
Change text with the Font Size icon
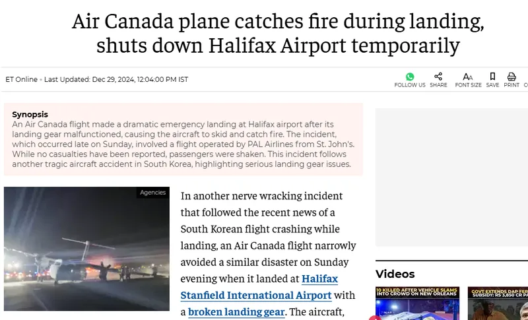coord(468,77)
